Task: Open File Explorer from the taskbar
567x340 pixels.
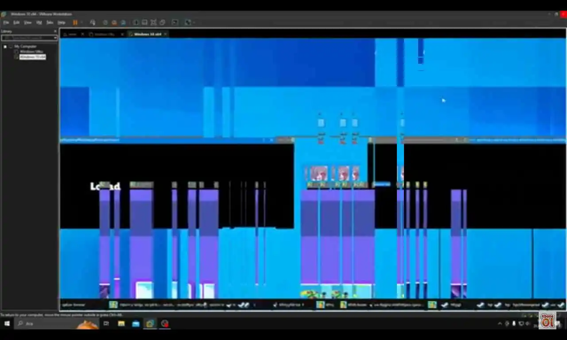Action: coord(121,324)
